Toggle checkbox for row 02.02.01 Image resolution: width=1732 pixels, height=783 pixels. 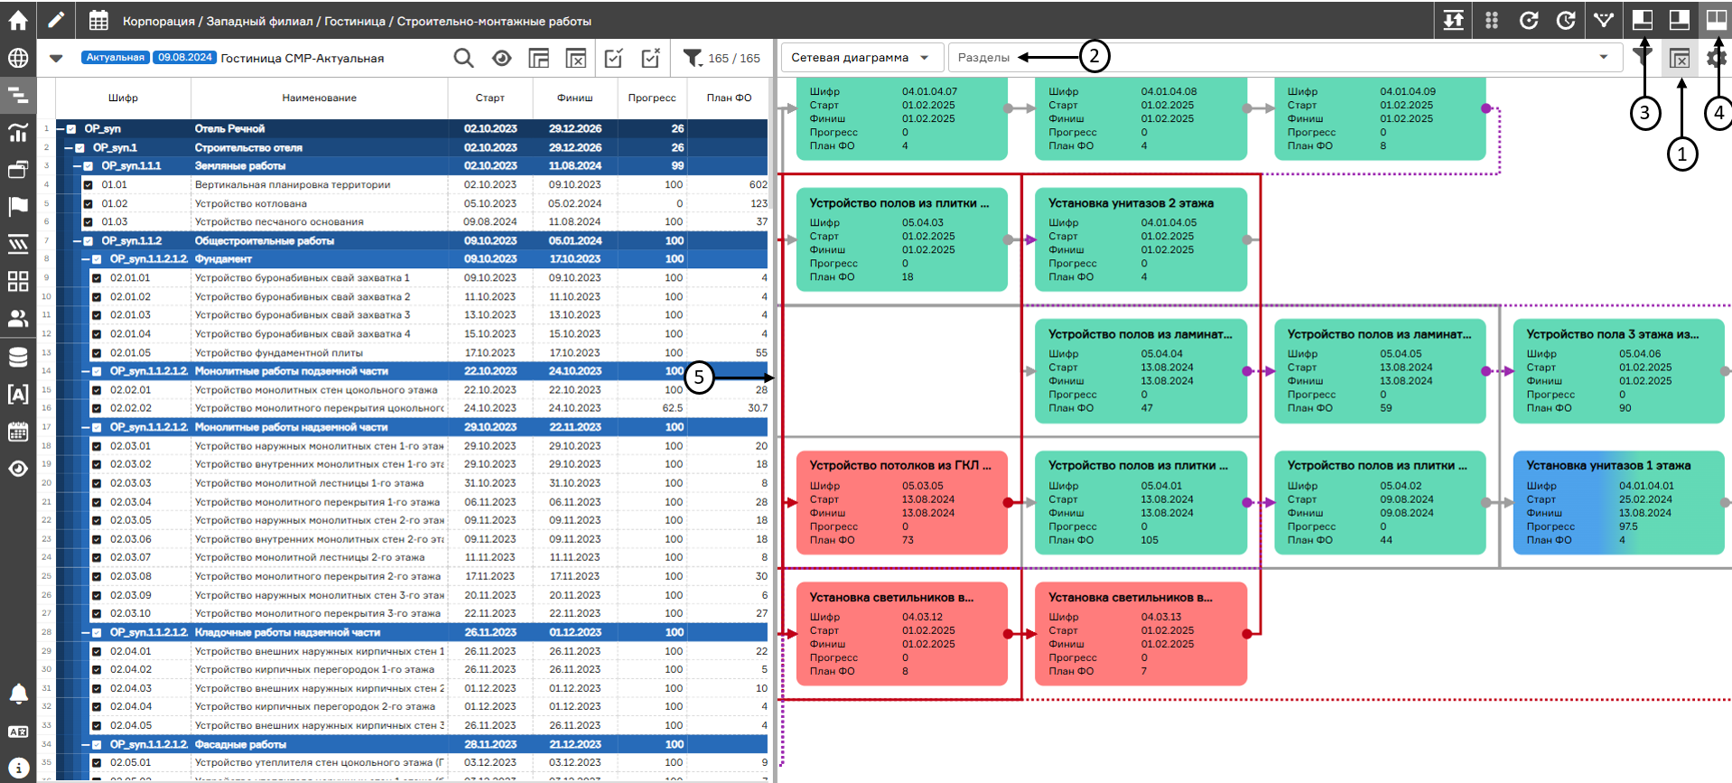point(97,390)
